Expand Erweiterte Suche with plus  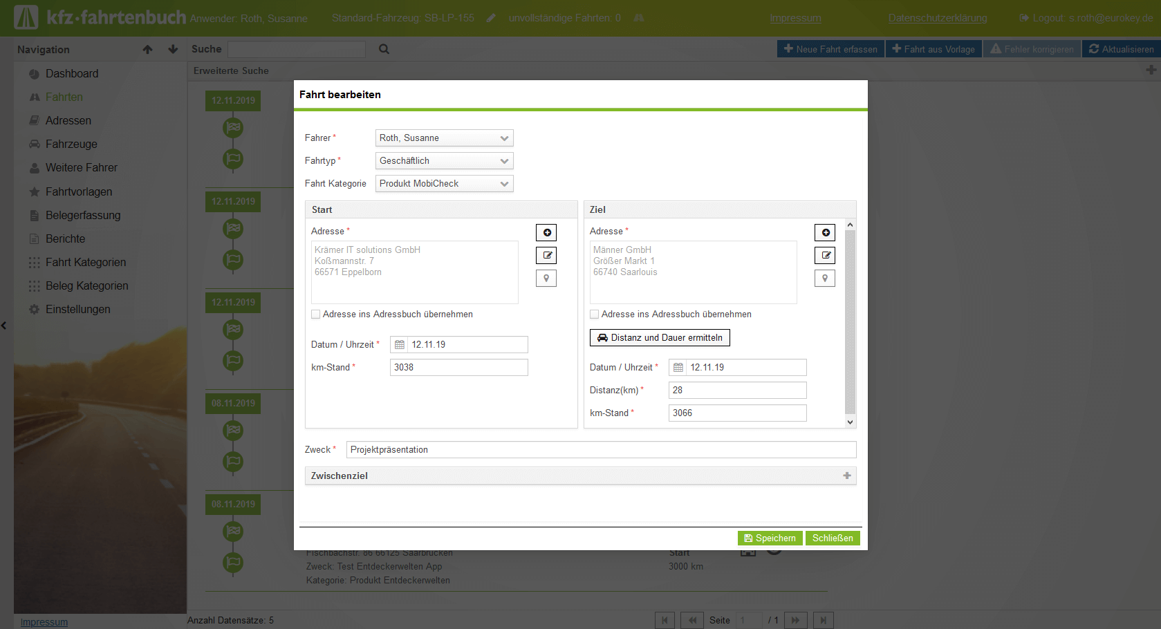click(1151, 70)
